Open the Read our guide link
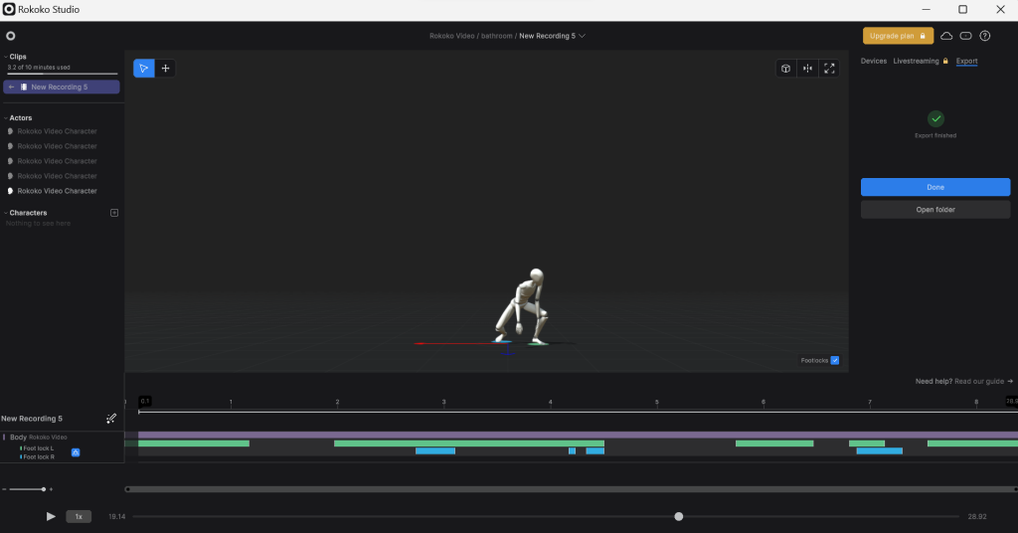The width and height of the screenshot is (1018, 533). point(983,382)
